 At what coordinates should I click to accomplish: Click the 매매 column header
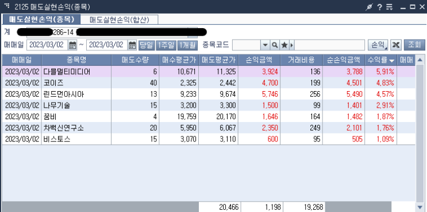click(x=406, y=60)
